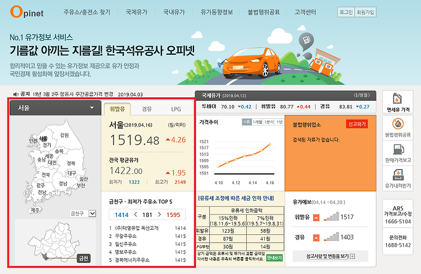Click the Seoul price 1519.48
421x274 pixels.
[x=135, y=140]
